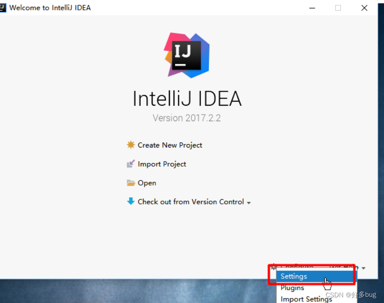Expand the Version Control dropdown arrow
Viewport: 384px width, 303px height.
(249, 203)
